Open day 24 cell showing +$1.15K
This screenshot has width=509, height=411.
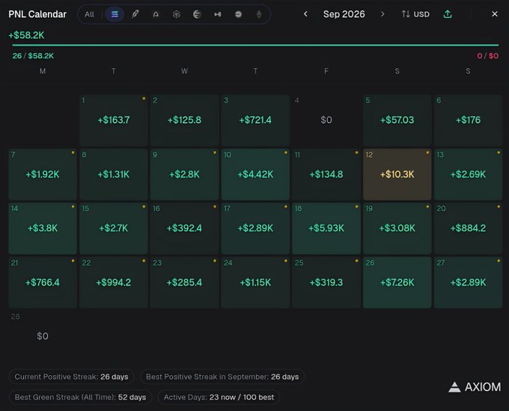tap(255, 282)
